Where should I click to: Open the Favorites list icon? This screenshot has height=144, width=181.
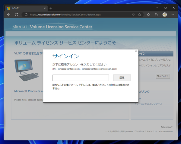coord(148,14)
